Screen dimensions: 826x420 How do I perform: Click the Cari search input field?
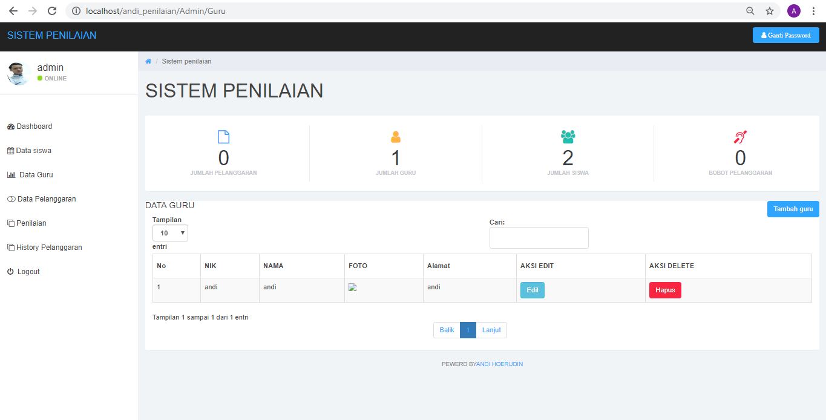click(x=539, y=238)
